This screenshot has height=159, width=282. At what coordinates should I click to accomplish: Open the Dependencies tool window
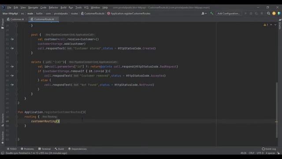coord(78,149)
